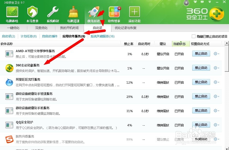229x150 pixels.
Task: Open main menu triangle icon in title bar
Action: coord(210,2)
